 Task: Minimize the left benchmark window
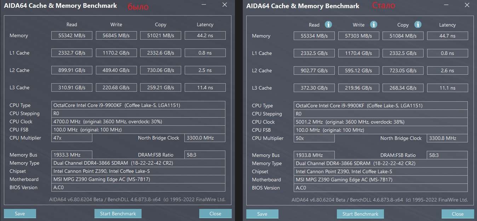click(204, 5)
